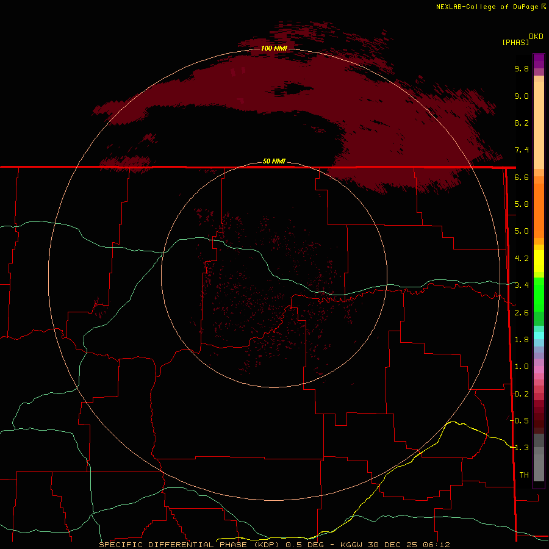This screenshot has width=549, height=549.
Task: Click the KGGW station identifier
Action: click(351, 545)
